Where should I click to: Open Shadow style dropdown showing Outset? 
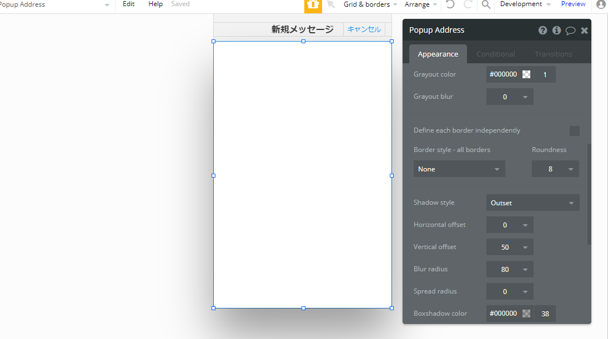[533, 203]
